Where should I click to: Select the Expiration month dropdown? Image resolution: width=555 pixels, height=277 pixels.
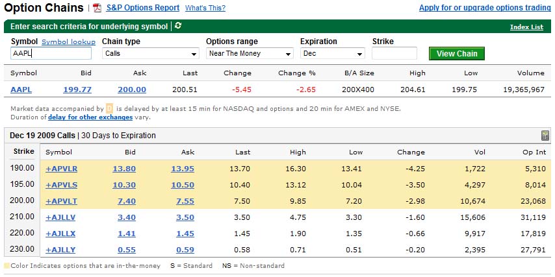(333, 54)
